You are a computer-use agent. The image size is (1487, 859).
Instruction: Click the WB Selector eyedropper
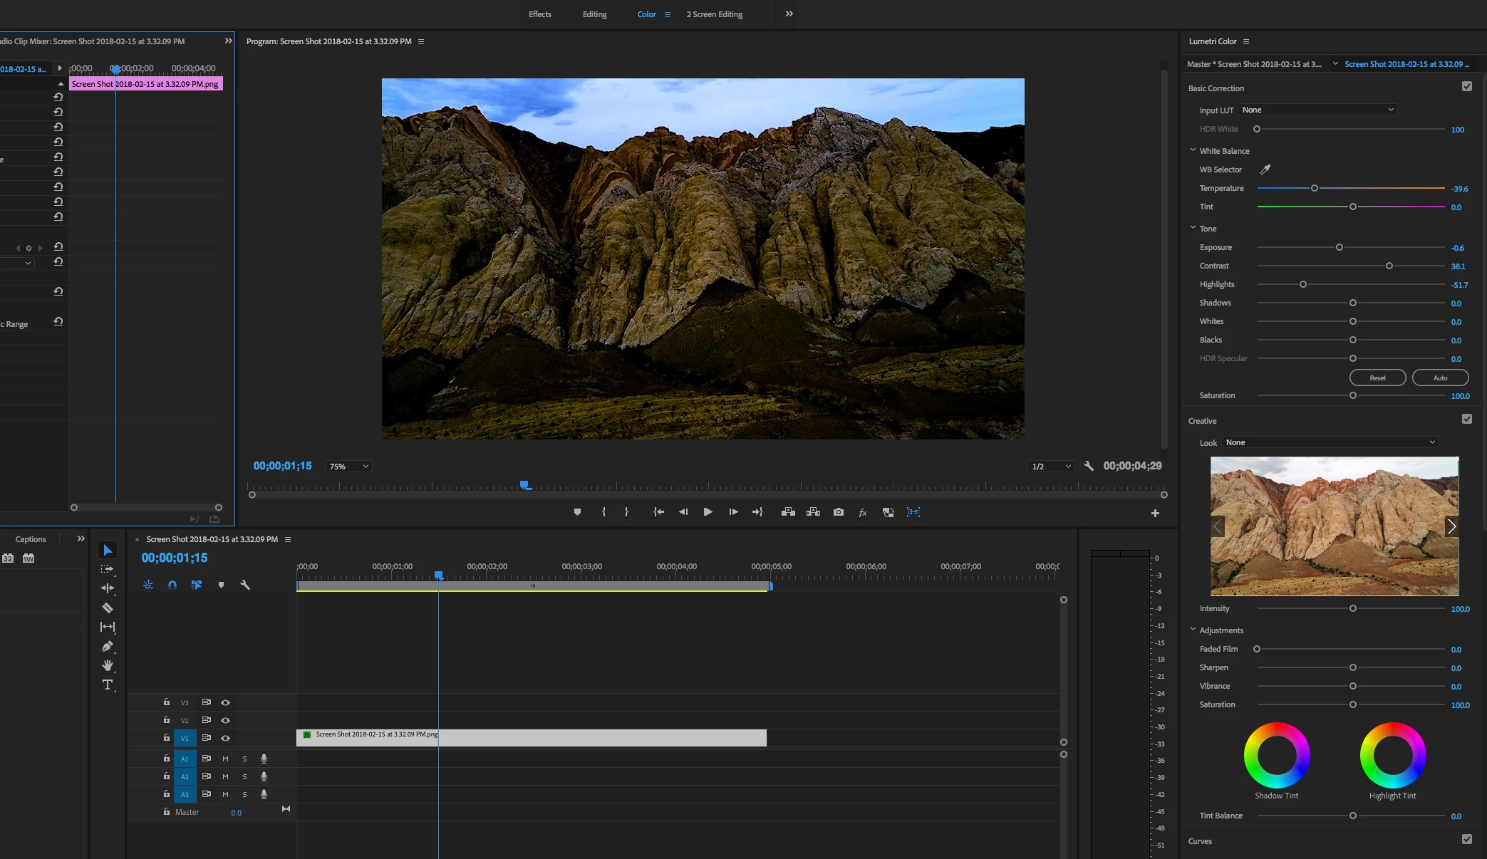[1265, 170]
